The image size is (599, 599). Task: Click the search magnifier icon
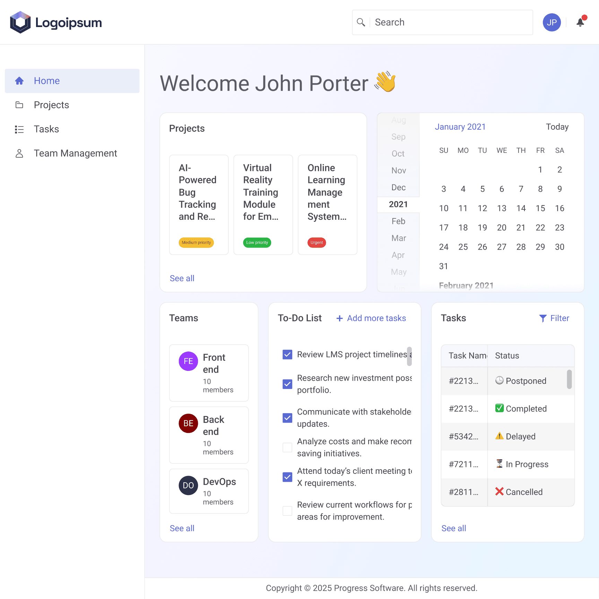point(361,22)
